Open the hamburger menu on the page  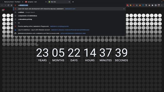click(x=3, y=10)
